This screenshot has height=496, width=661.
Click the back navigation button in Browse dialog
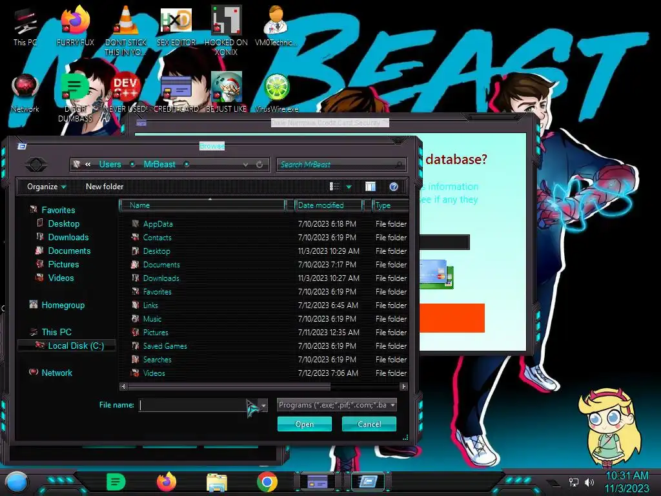36,164
